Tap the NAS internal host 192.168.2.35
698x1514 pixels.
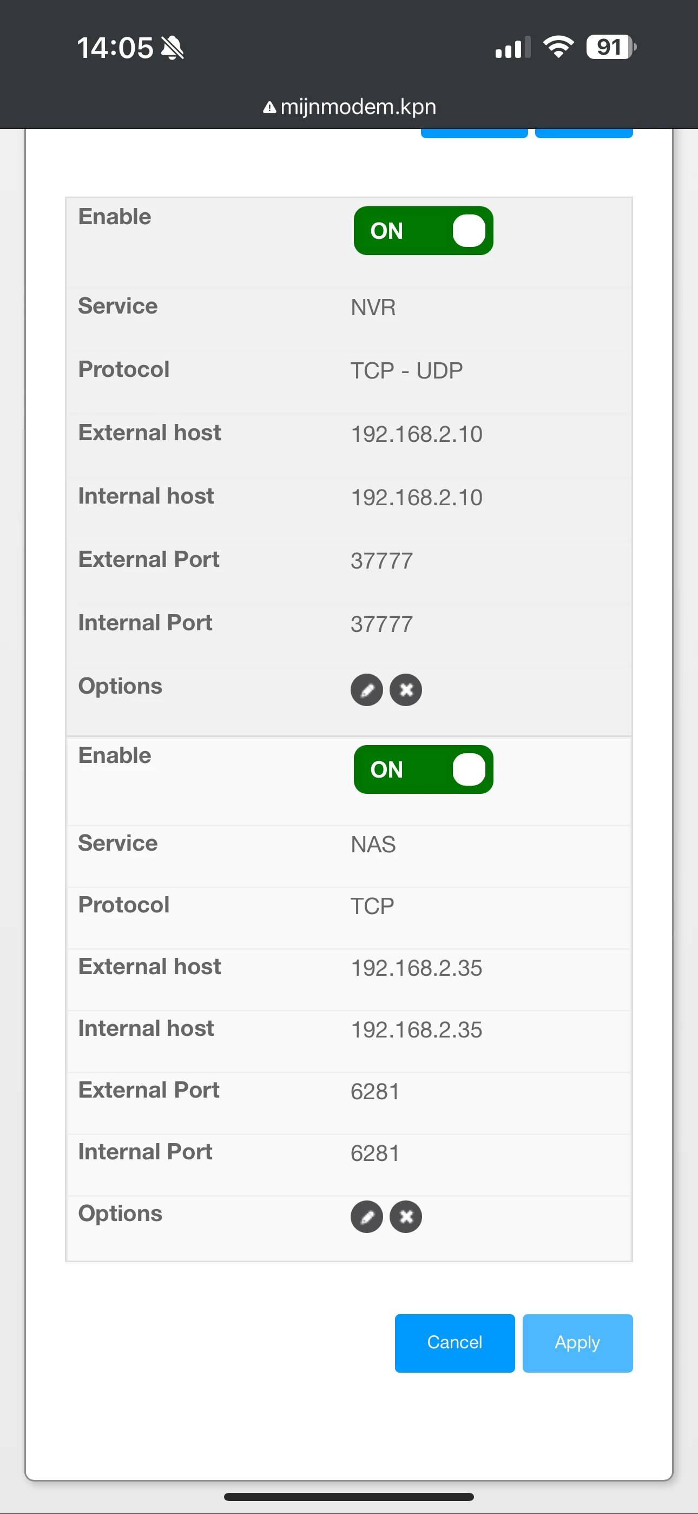tap(417, 1030)
